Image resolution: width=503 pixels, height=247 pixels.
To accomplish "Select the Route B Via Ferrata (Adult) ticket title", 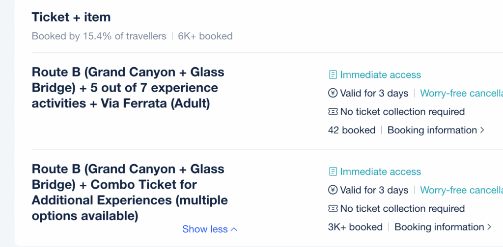I will click(x=128, y=88).
